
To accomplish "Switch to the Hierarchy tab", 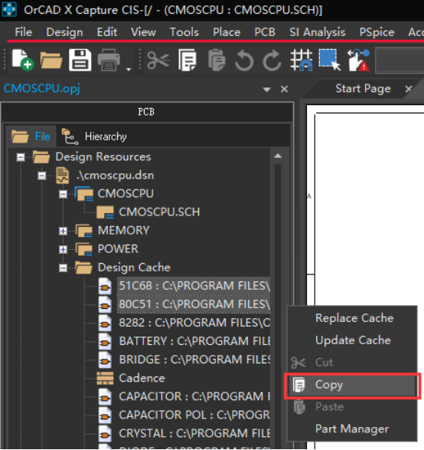I will coord(95,136).
